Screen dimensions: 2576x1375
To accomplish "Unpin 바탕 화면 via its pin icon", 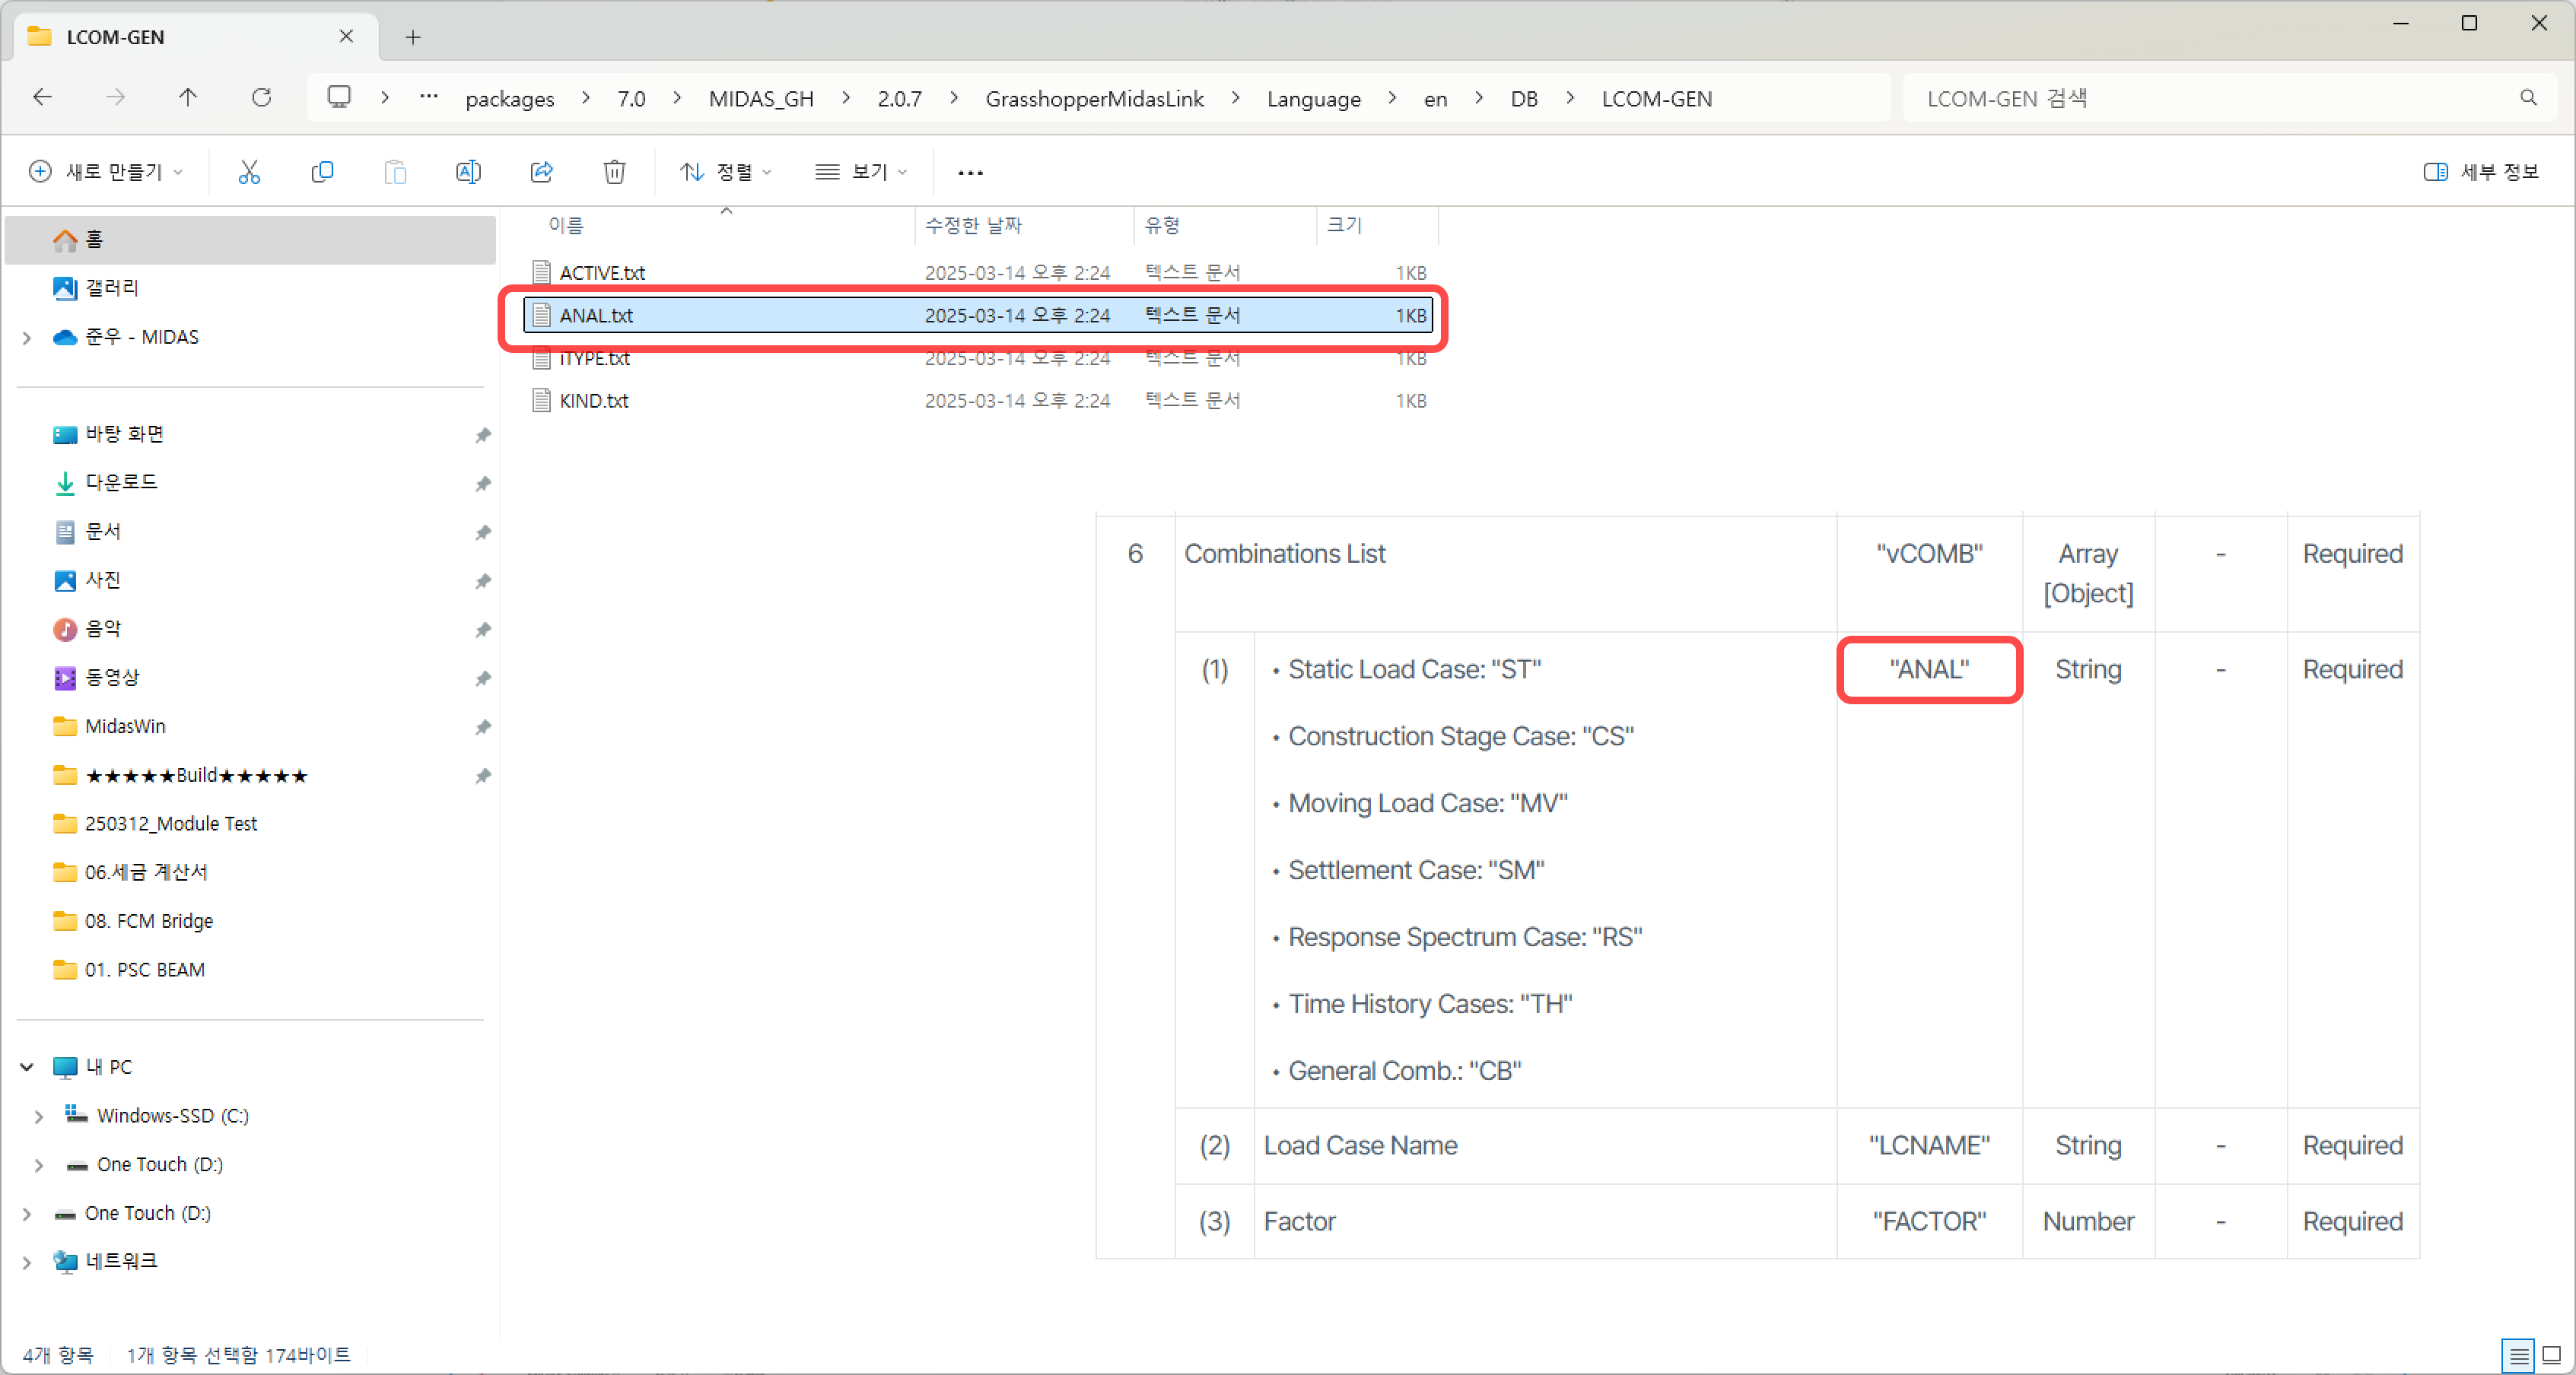I will click(483, 434).
